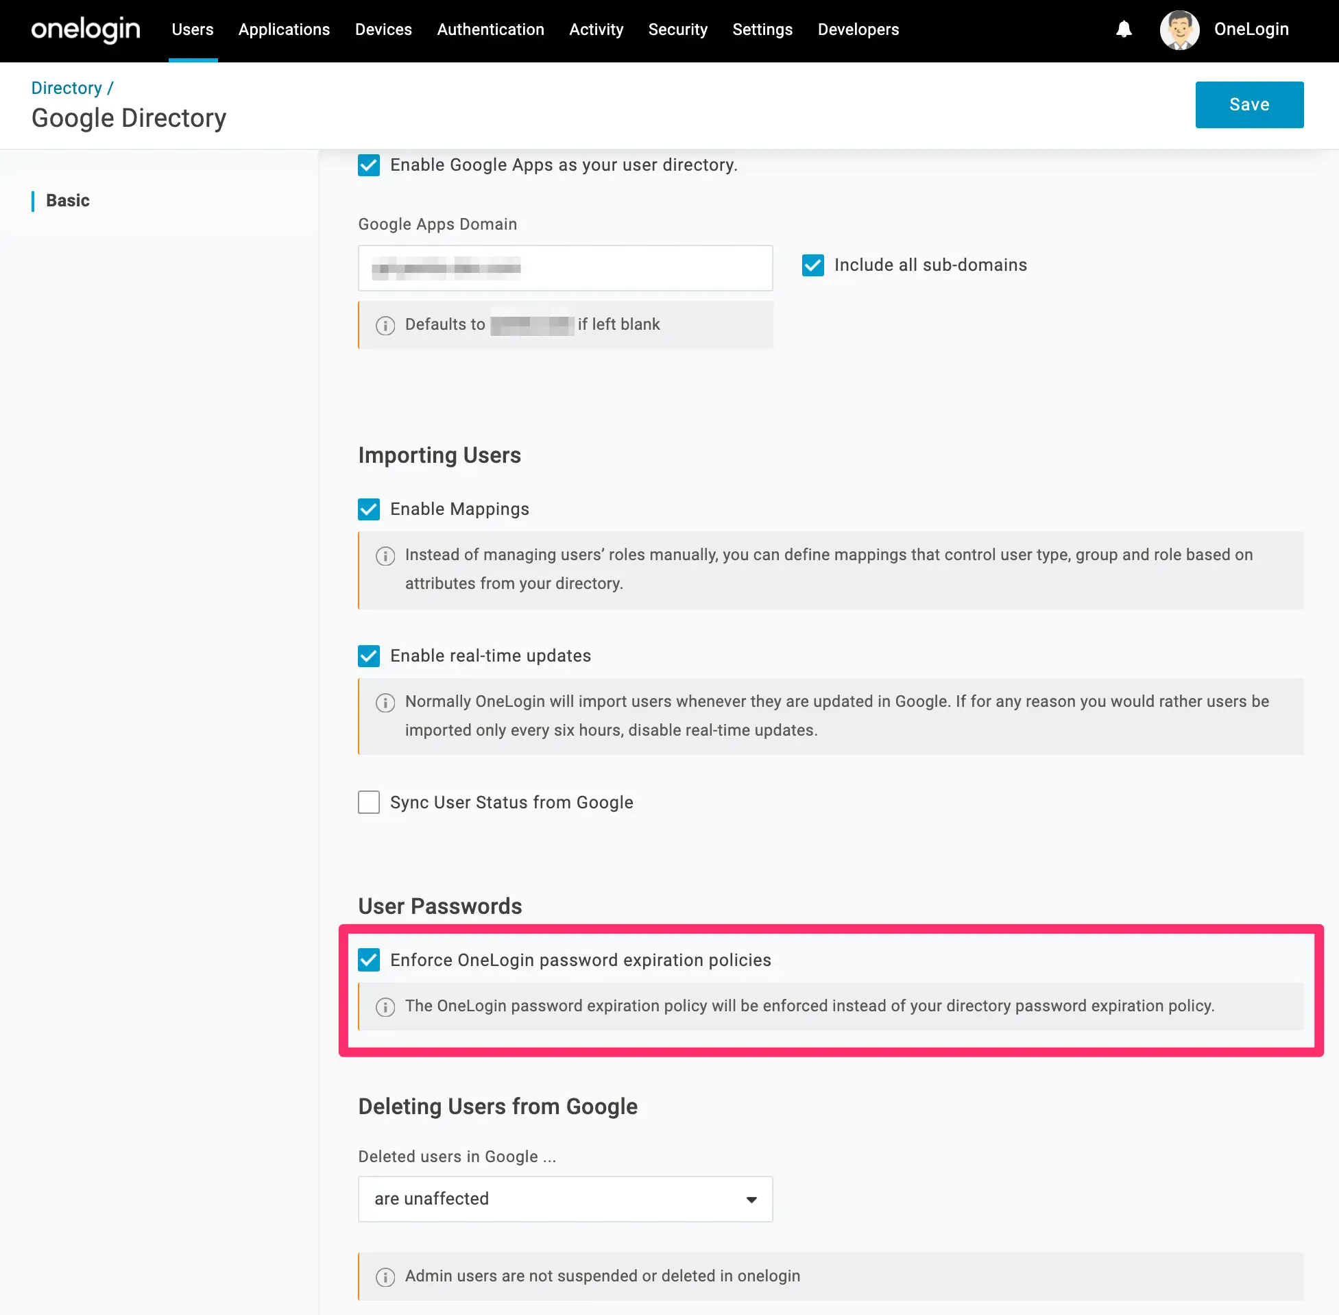The width and height of the screenshot is (1339, 1315).
Task: Click the onelogin logo
Action: [x=86, y=29]
